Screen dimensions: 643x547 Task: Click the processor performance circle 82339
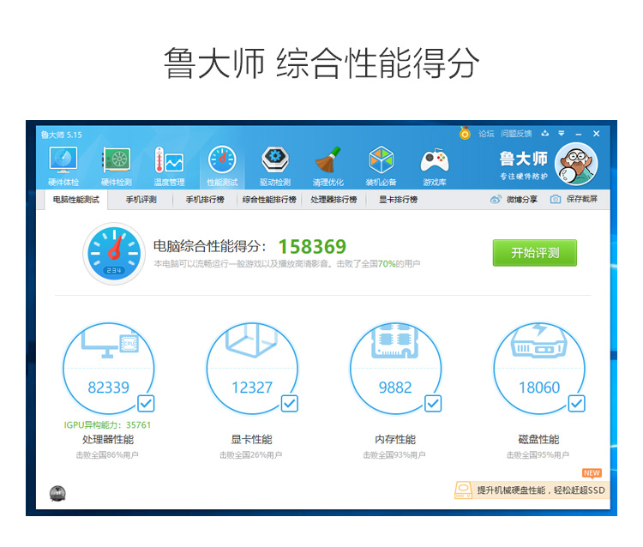click(109, 368)
